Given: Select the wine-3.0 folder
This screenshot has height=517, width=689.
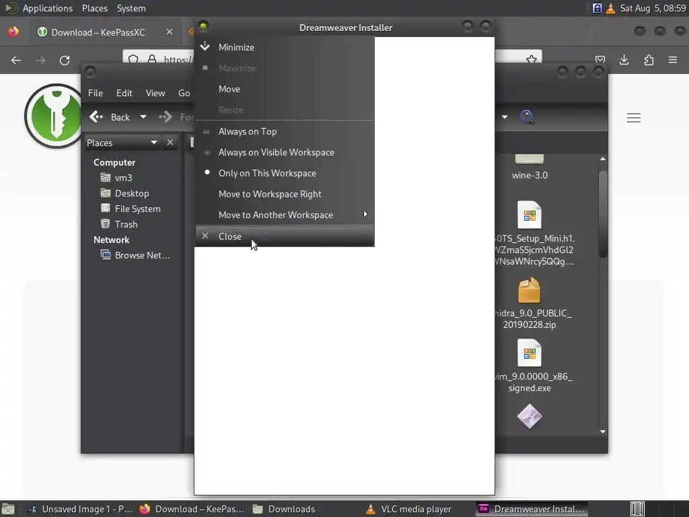Looking at the screenshot, I should (530, 168).
